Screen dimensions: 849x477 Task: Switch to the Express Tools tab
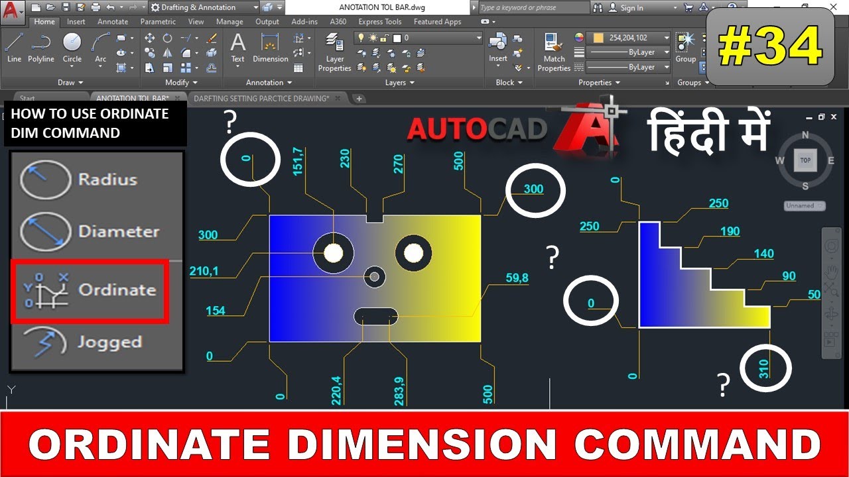pos(379,22)
